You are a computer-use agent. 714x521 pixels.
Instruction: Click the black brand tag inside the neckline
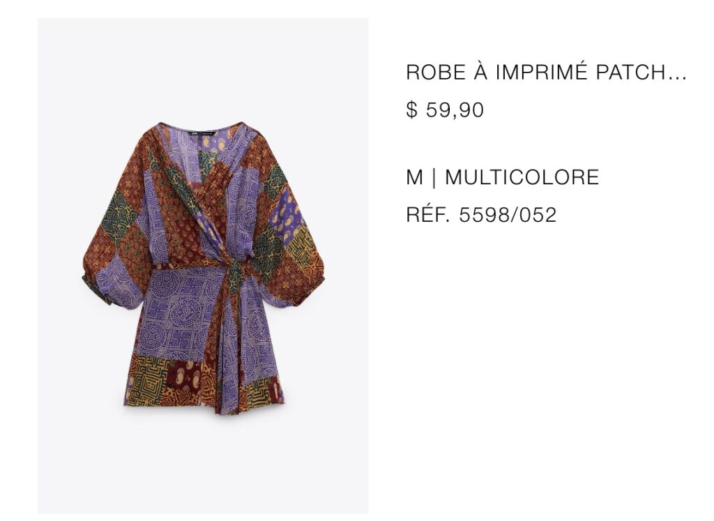pos(202,134)
